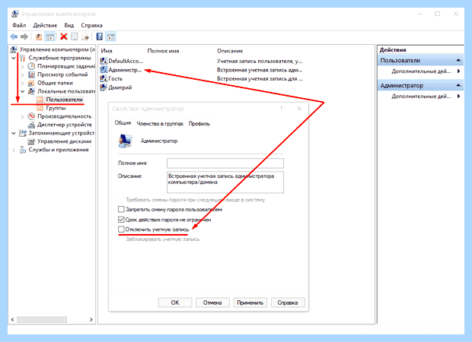Viewport: 472px width, 342px height.
Task: Open the Файл menu
Action: click(19, 25)
